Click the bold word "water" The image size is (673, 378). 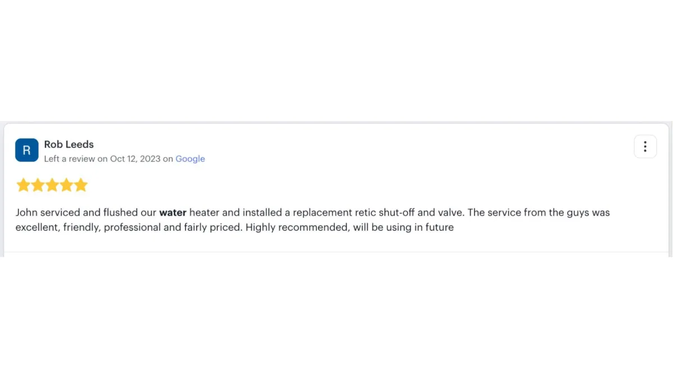[173, 213]
